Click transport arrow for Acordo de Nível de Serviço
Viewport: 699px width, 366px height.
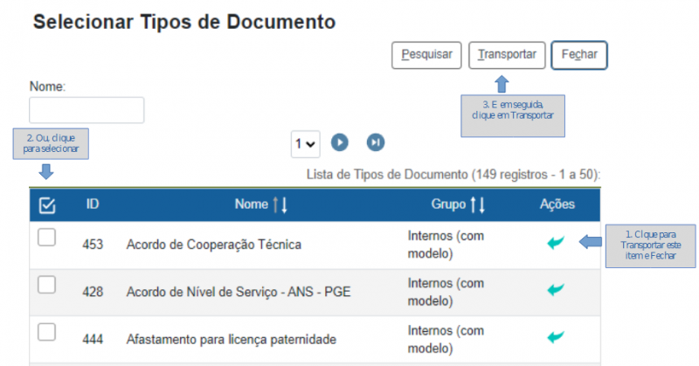click(556, 289)
